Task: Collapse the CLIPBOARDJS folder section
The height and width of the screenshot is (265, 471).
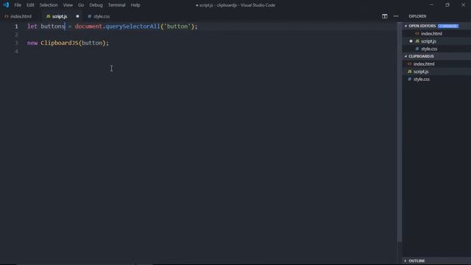Action: (421, 56)
